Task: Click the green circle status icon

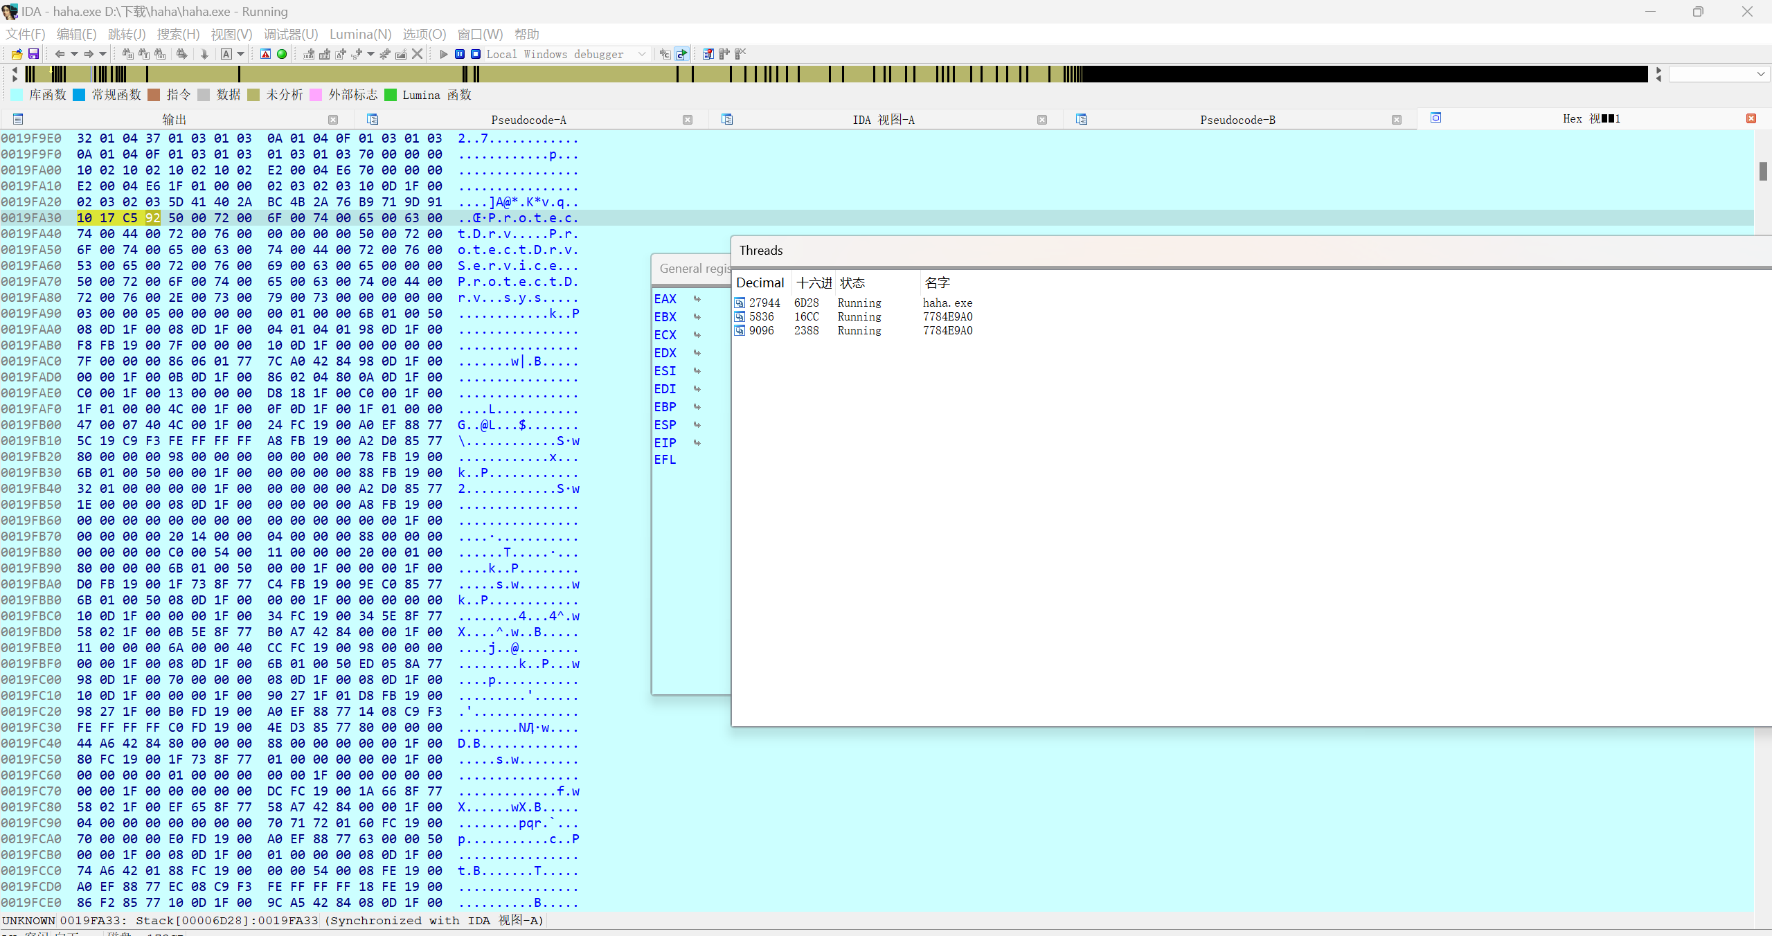Action: point(282,54)
